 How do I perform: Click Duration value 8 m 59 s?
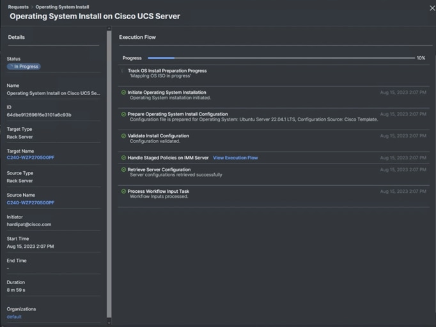(x=16, y=290)
